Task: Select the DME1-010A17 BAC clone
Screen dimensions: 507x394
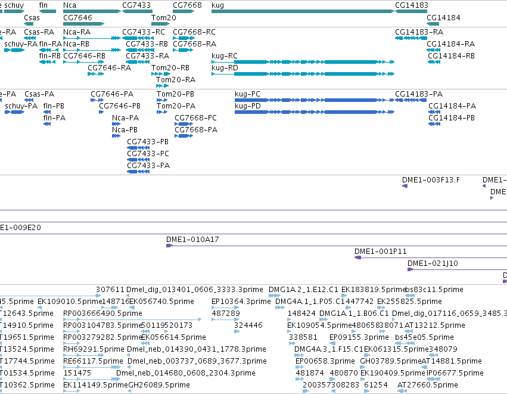Action: pos(337,246)
